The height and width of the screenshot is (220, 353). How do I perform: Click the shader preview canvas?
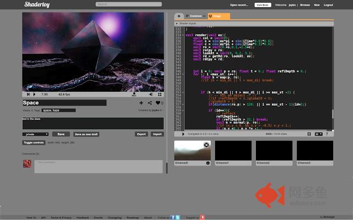pos(93,52)
